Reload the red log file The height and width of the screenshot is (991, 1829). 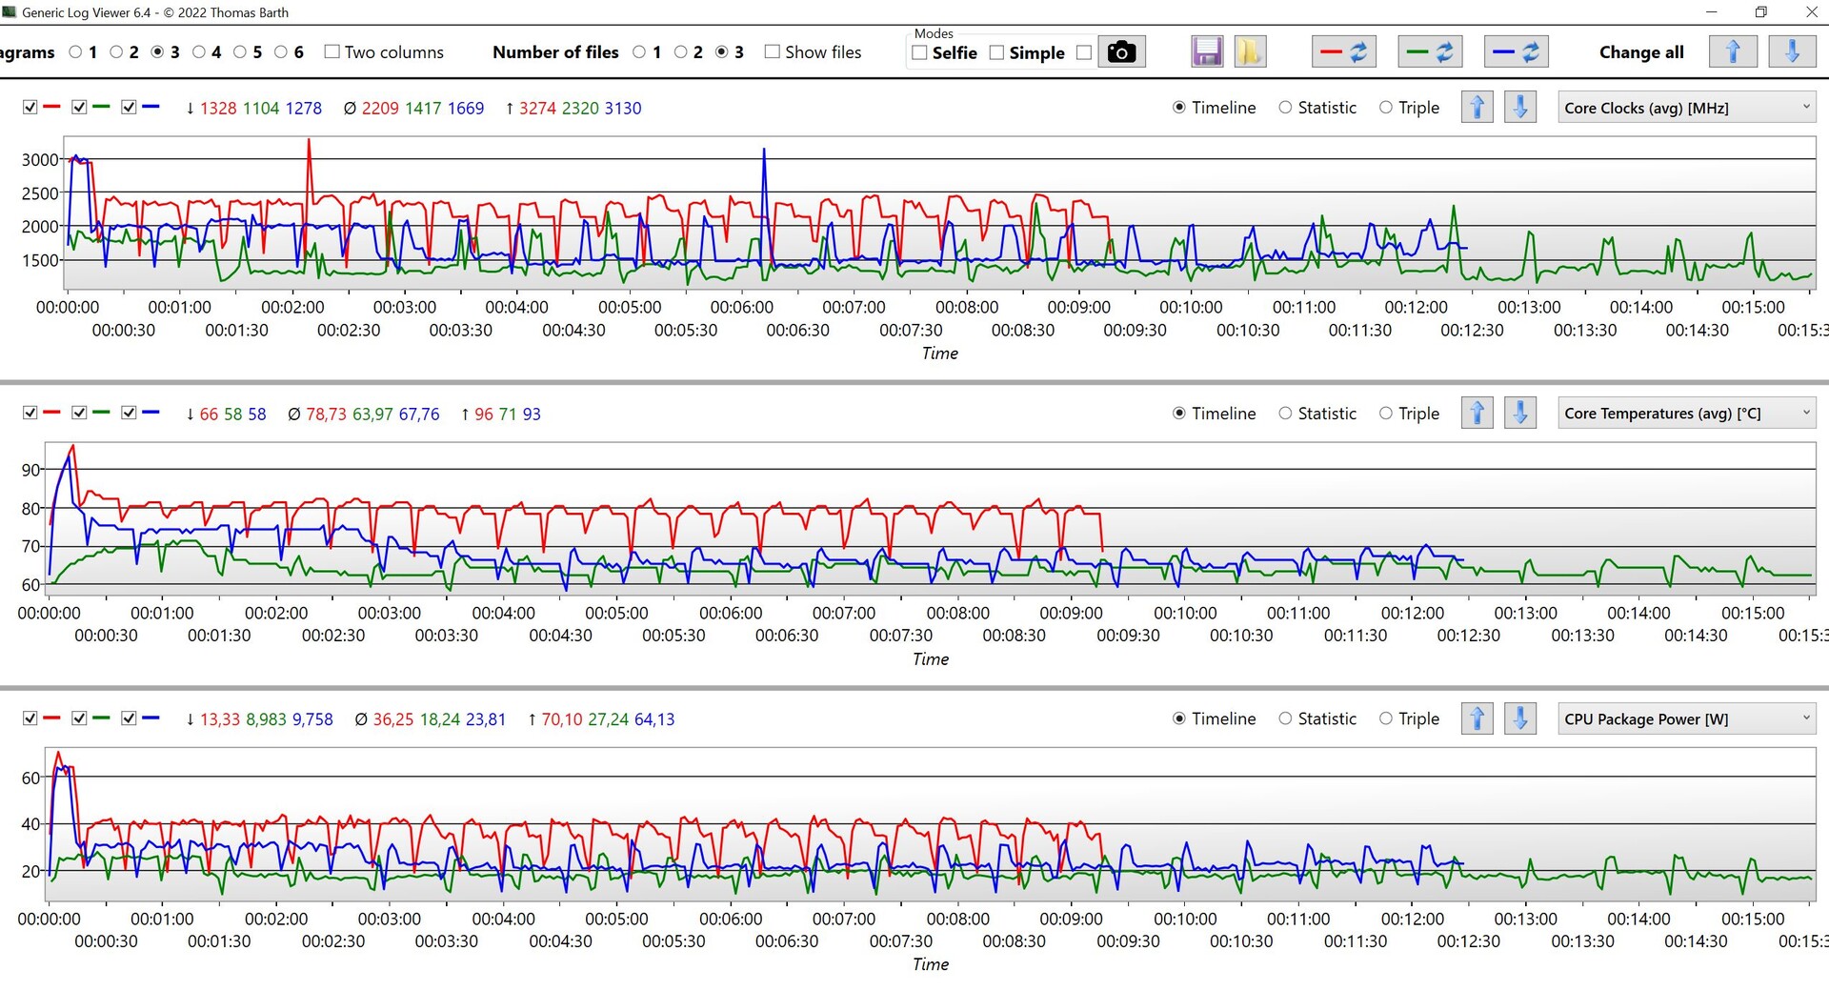(1344, 52)
